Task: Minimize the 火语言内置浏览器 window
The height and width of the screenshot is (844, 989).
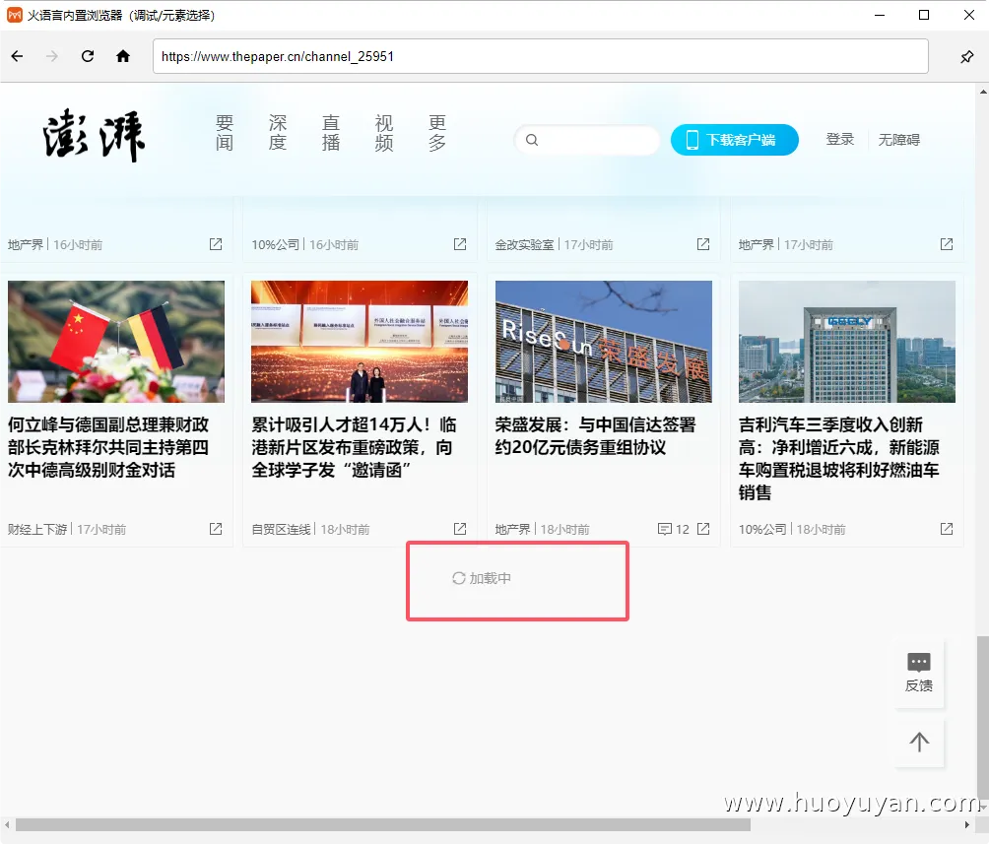Action: 880,15
